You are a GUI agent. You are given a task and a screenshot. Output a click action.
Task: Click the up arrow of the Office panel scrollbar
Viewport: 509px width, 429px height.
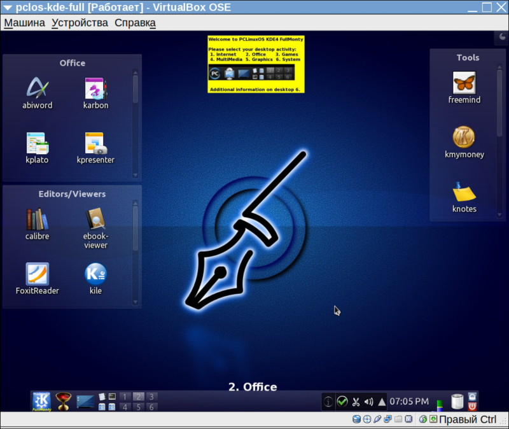[x=136, y=72]
